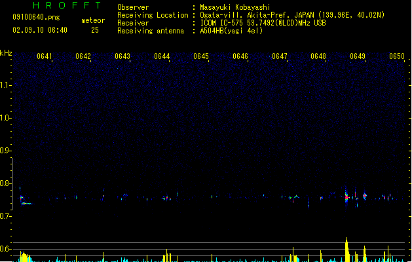This screenshot has width=412, height=262.
Task: Click the 0650 time marker
Action: pos(397,56)
